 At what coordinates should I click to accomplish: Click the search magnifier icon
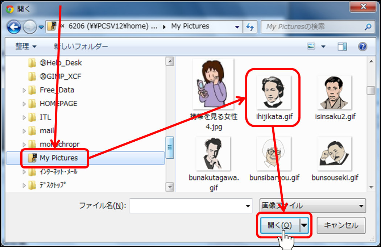tap(368, 27)
